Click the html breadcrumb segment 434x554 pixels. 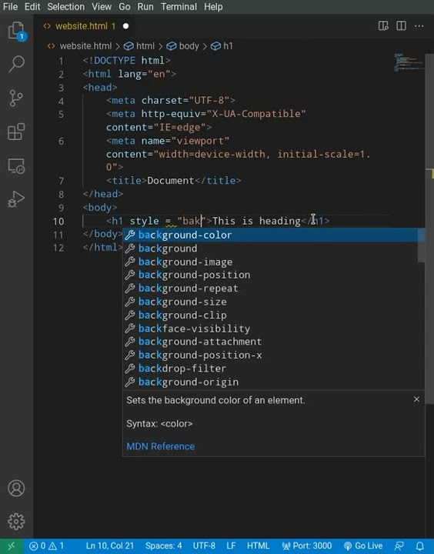pos(145,46)
